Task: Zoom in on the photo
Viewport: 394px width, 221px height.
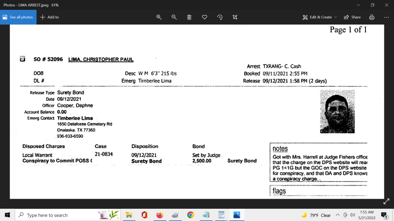Action: coord(159,17)
